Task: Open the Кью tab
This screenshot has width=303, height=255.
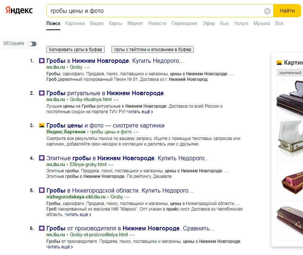Action: click(x=224, y=24)
